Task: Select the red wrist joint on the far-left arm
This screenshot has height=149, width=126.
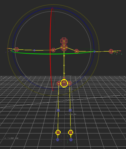Action: pyautogui.click(x=16, y=50)
